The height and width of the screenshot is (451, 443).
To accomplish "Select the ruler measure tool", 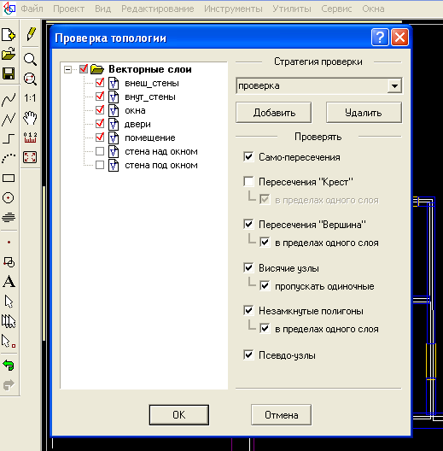I will click(30, 138).
